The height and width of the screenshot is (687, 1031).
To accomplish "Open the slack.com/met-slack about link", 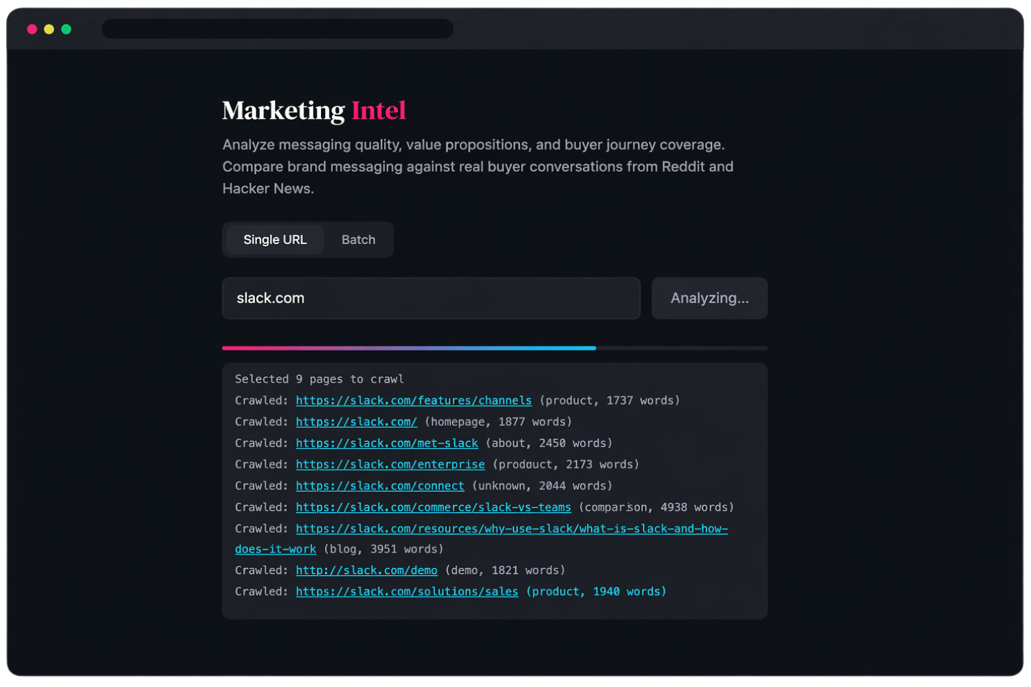I will tap(387, 442).
